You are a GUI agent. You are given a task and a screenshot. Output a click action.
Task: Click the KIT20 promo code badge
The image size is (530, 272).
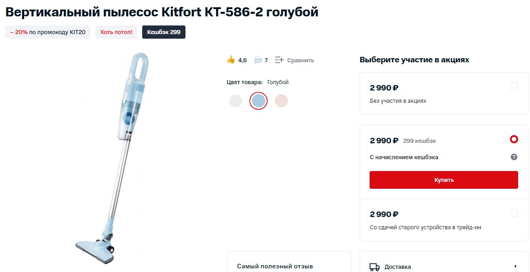pyautogui.click(x=48, y=32)
